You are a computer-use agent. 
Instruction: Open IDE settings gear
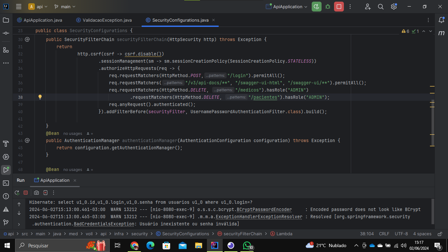[394, 7]
